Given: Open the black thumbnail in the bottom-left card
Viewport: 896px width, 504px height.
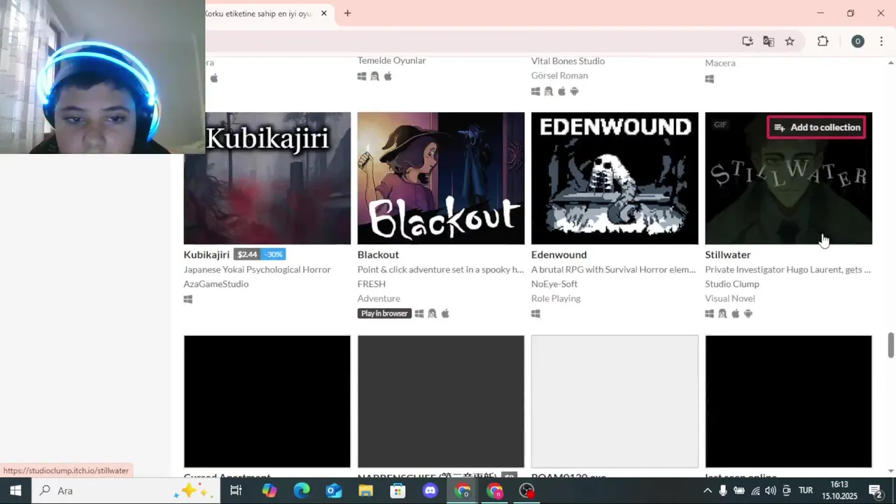Looking at the screenshot, I should pos(267,401).
